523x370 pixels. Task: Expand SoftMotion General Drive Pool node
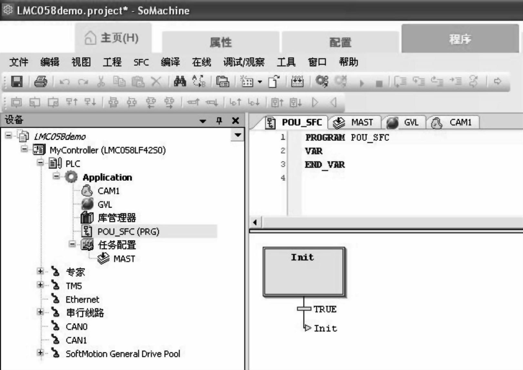40,353
